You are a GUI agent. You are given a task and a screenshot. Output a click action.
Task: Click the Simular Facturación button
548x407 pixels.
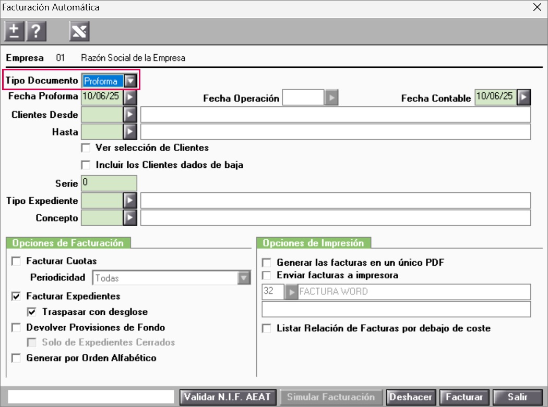[331, 397]
